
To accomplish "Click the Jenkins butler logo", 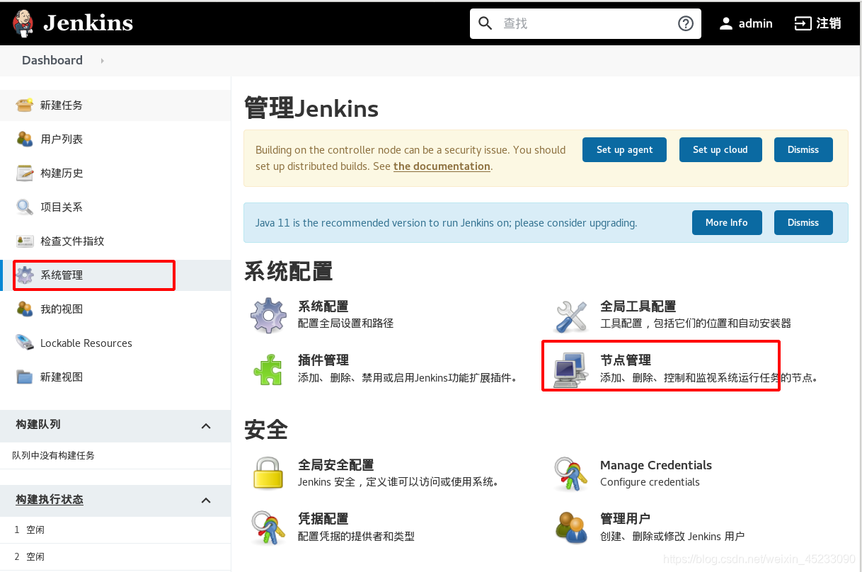I will click(23, 23).
